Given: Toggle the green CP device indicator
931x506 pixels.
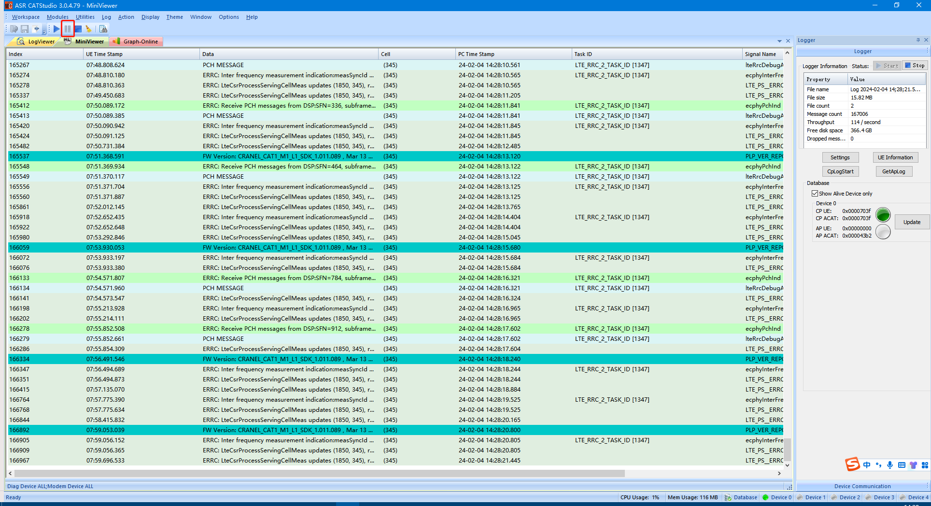Looking at the screenshot, I should click(883, 215).
